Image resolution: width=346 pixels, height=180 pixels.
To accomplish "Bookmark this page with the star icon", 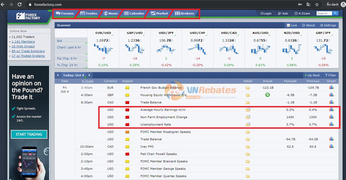I will tap(317, 4).
